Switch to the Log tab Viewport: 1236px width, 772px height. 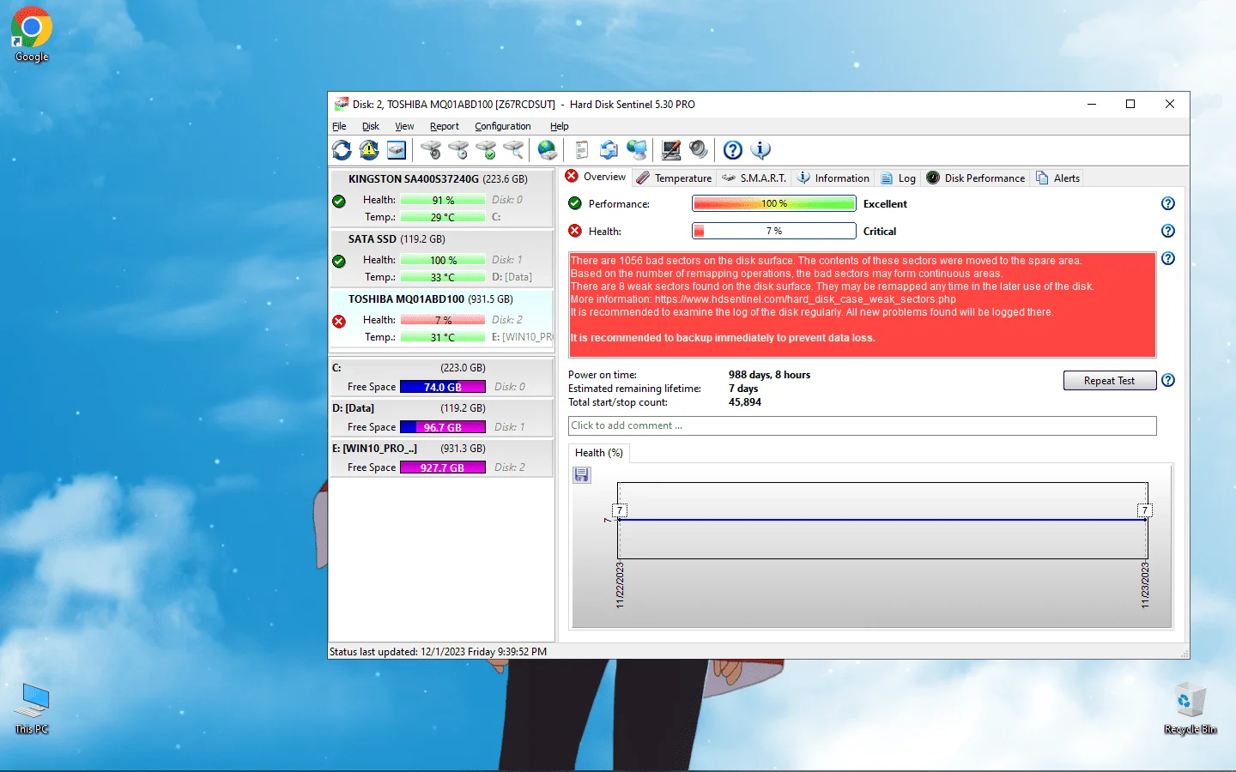click(x=898, y=178)
